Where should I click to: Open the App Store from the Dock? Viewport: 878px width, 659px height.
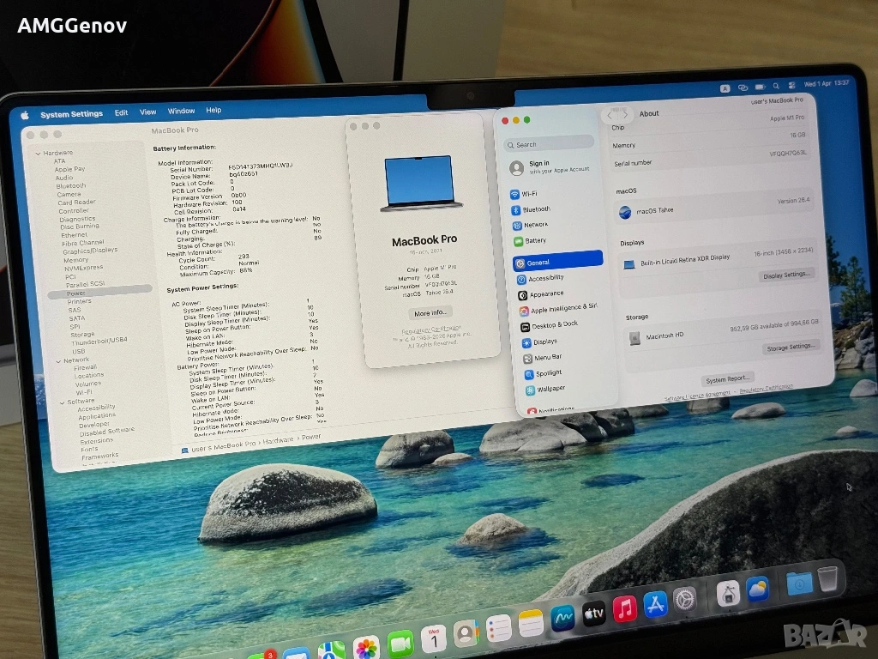(655, 605)
